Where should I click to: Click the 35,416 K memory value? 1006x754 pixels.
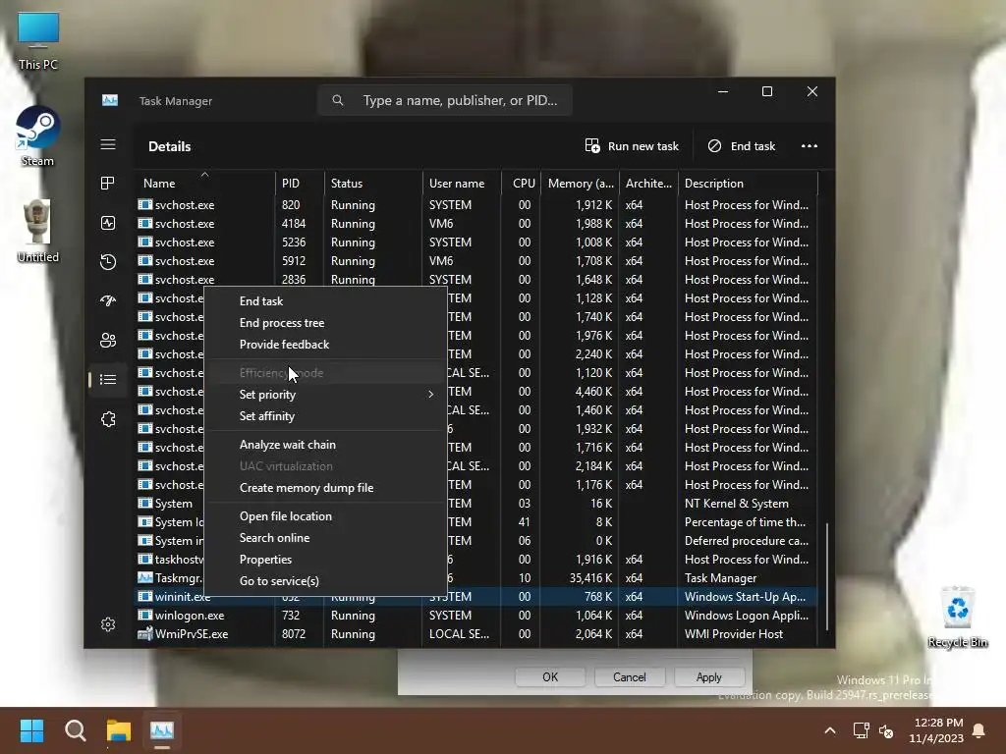pos(590,578)
